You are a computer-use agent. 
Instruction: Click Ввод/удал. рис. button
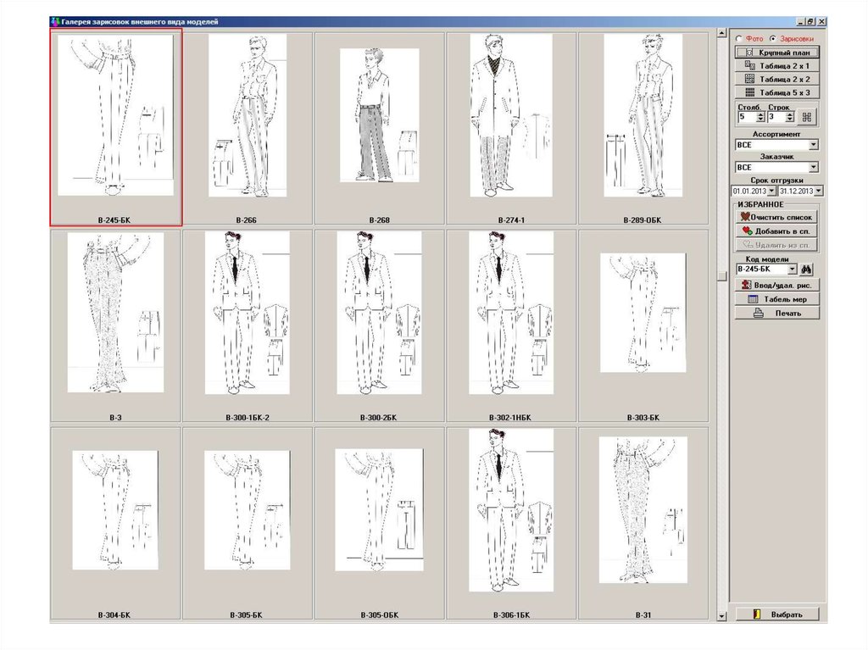click(x=777, y=286)
